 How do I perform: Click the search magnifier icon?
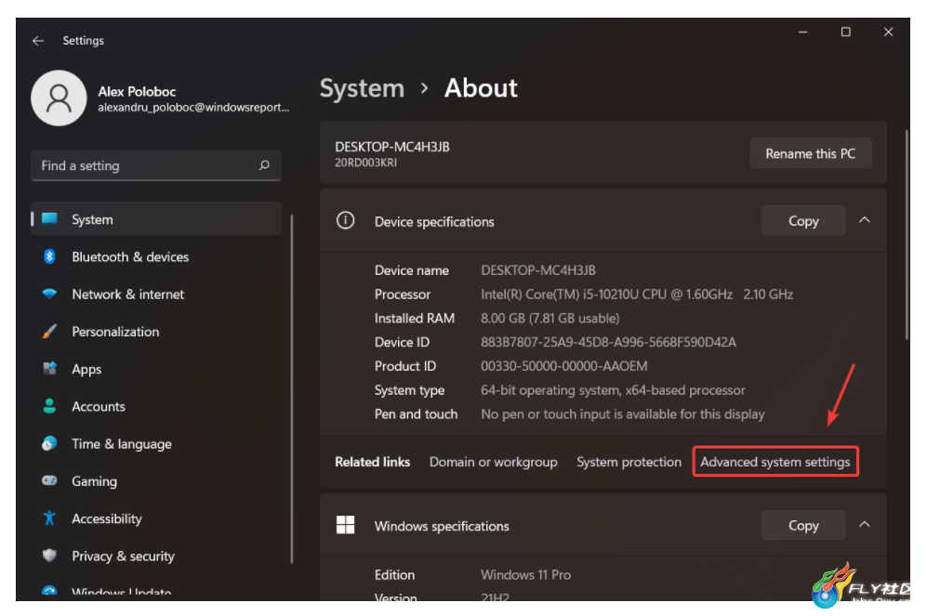click(x=264, y=165)
